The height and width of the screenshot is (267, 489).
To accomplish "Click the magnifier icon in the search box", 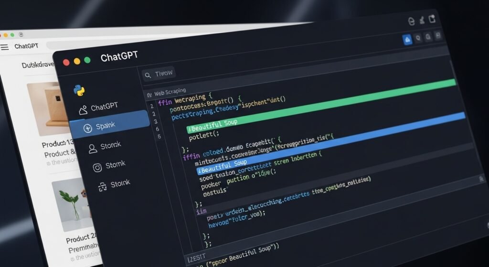I will pyautogui.click(x=148, y=75).
